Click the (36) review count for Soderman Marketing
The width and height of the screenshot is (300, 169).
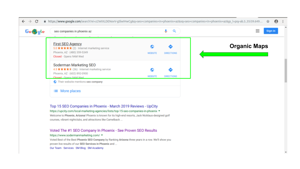coord(75,69)
